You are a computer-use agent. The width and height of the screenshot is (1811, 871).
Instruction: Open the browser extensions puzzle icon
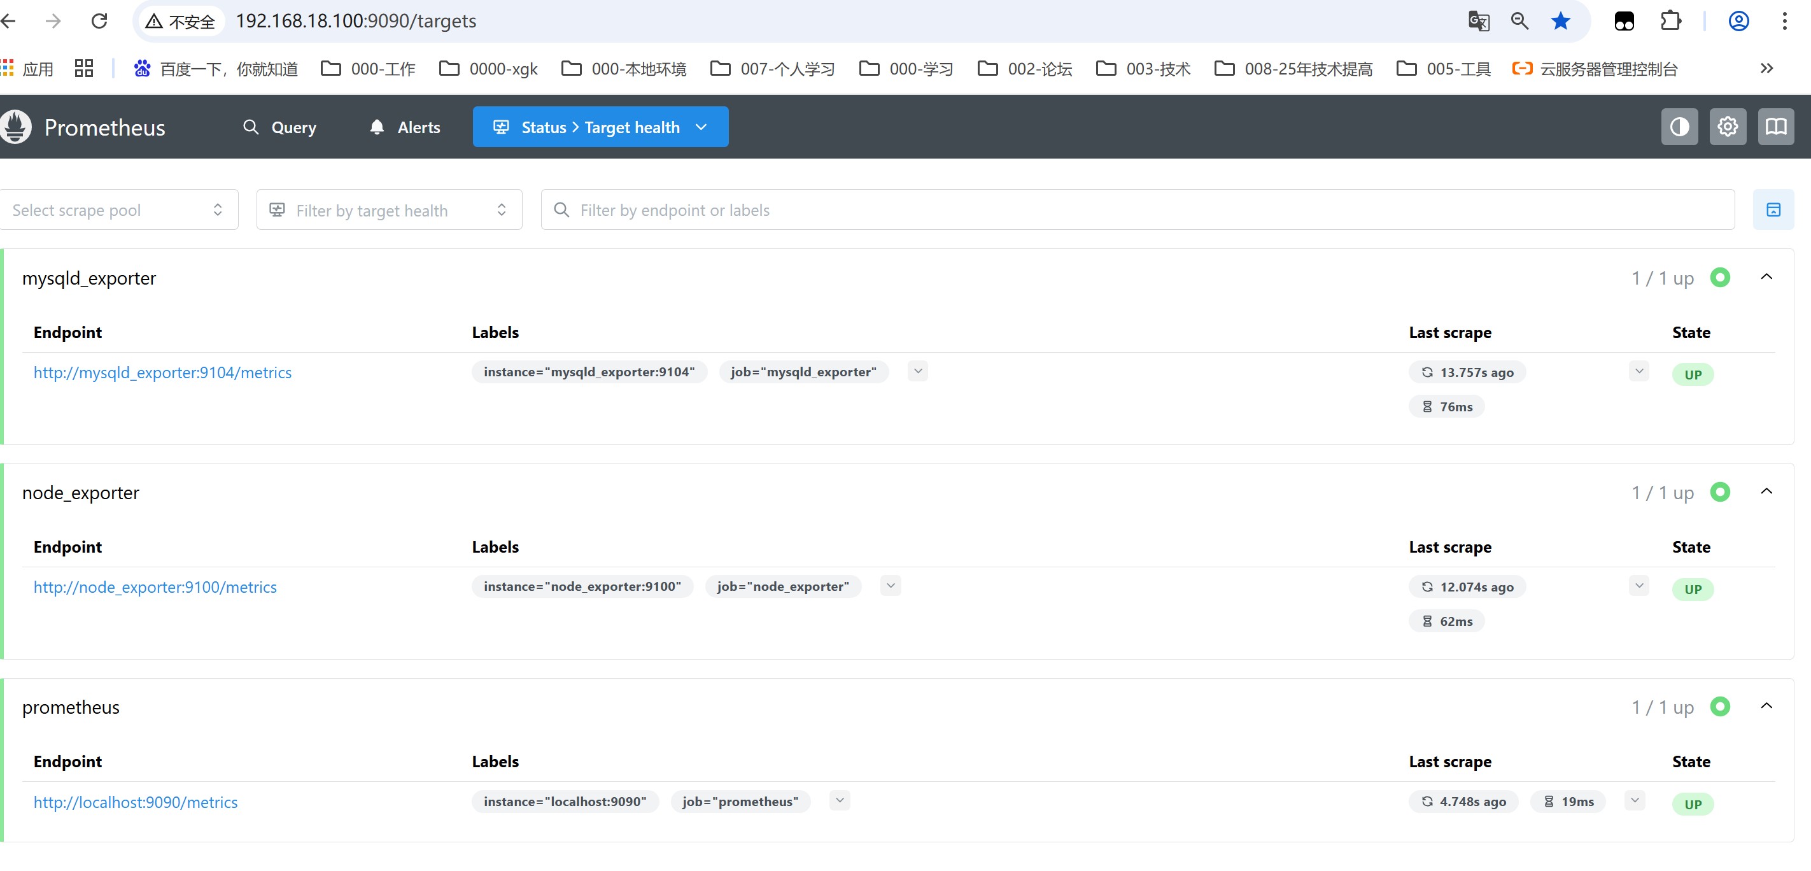(x=1670, y=21)
